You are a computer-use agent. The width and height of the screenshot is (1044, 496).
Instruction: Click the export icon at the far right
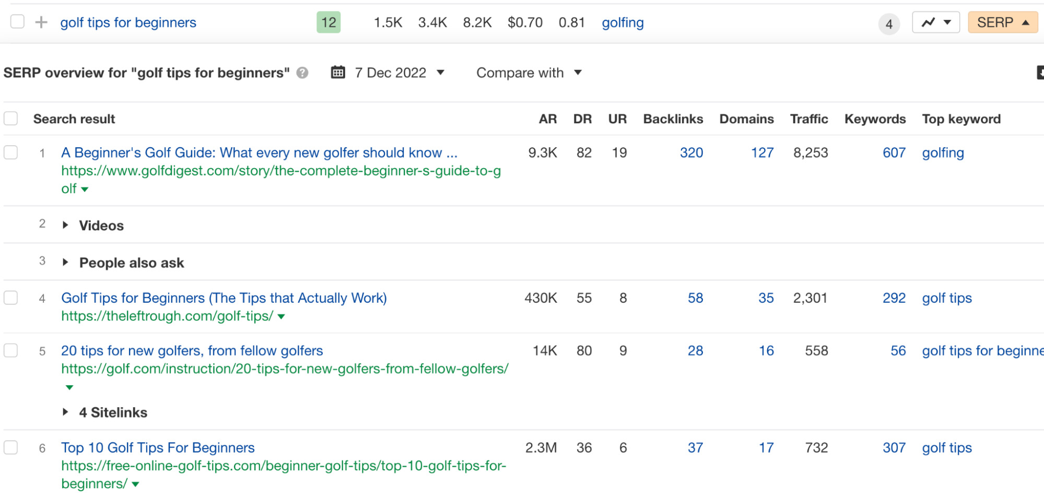tap(1041, 72)
